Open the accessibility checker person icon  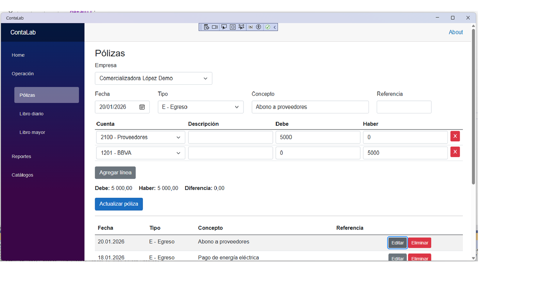pos(258,27)
